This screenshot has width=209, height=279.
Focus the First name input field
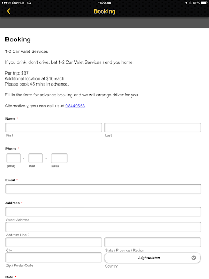54,128
